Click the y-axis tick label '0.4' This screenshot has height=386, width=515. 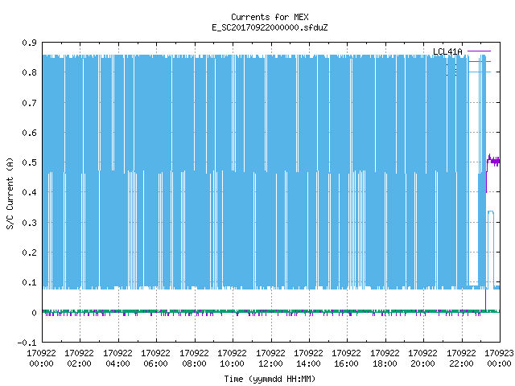(x=29, y=192)
